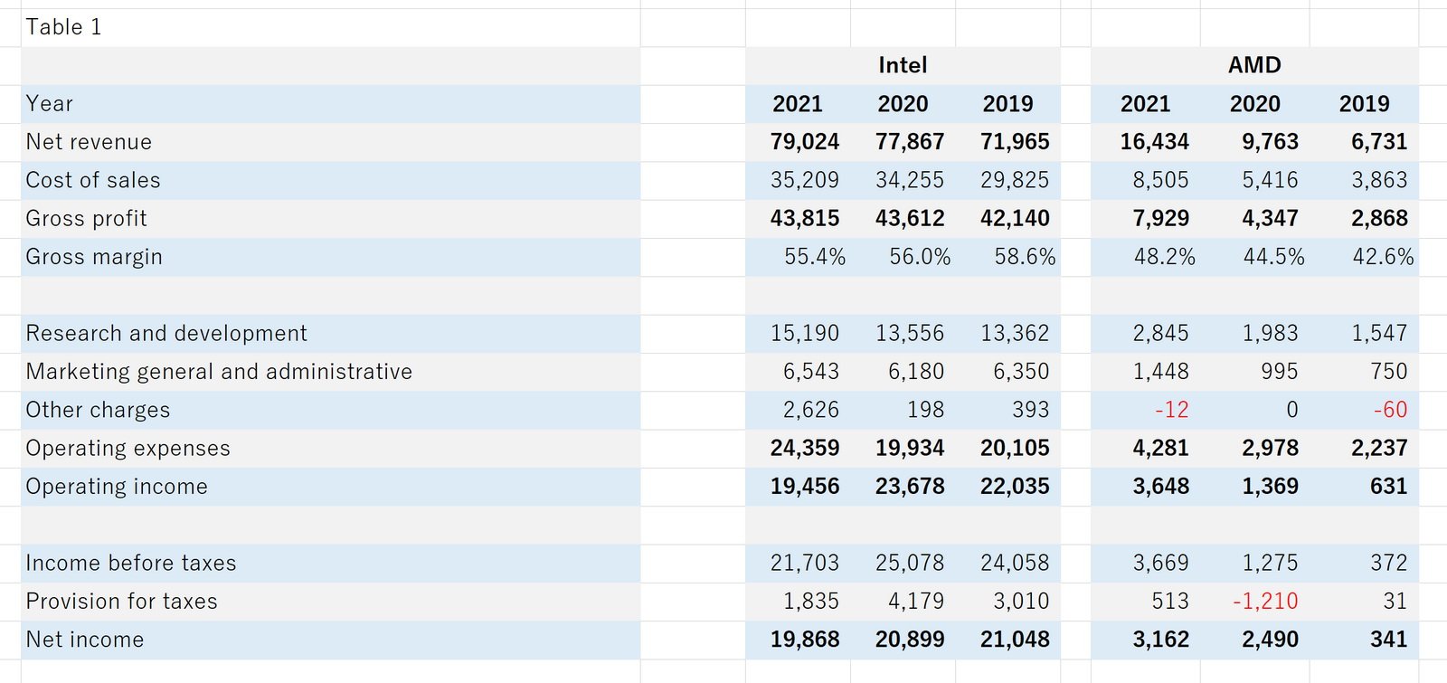Image resolution: width=1447 pixels, height=683 pixels.
Task: Click Intel net revenue value 77,867
Action: [910, 142]
